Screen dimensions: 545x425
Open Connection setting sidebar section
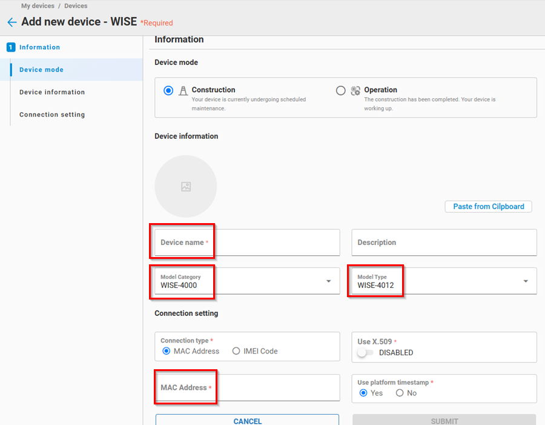coord(52,115)
